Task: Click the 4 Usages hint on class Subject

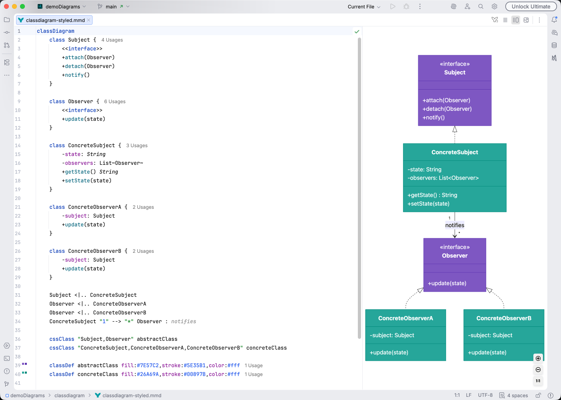Action: (112, 40)
